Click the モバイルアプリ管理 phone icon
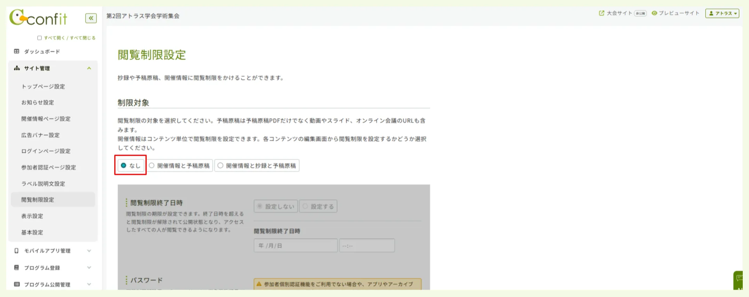 tap(16, 251)
